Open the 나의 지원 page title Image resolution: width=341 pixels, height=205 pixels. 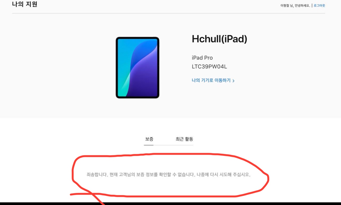[x=25, y=4]
